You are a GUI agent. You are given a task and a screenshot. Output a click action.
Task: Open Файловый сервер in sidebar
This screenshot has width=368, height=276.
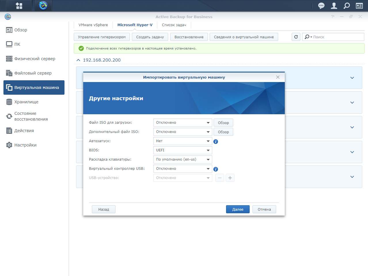click(x=34, y=73)
